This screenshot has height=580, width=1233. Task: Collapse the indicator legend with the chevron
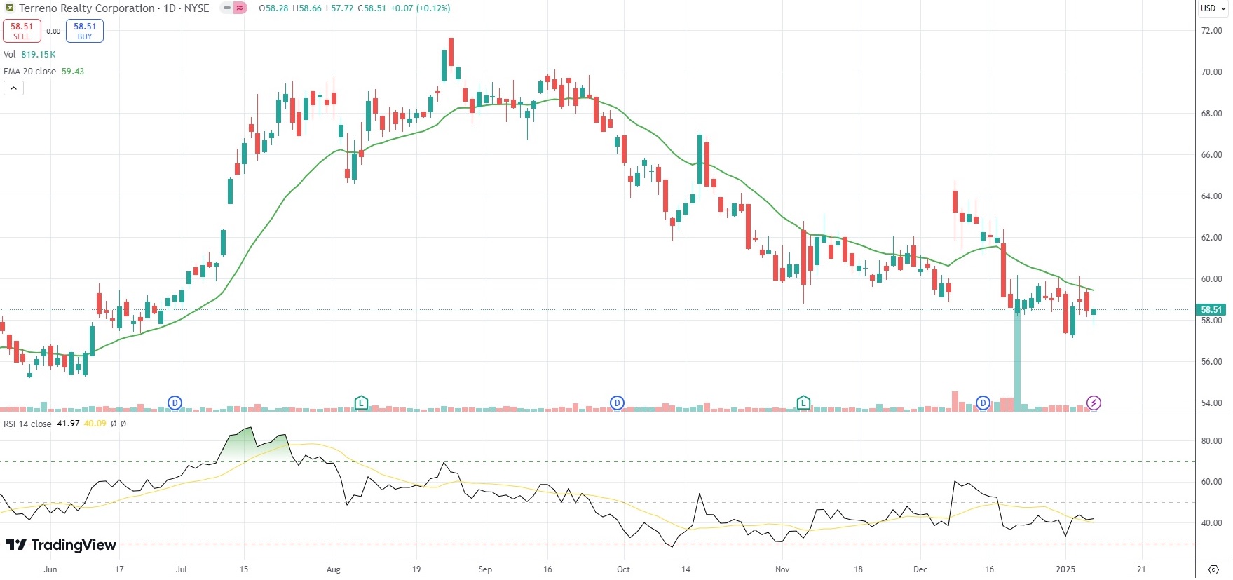click(x=13, y=88)
